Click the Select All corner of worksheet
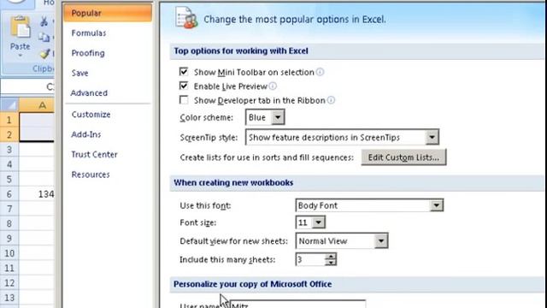 (x=9, y=104)
